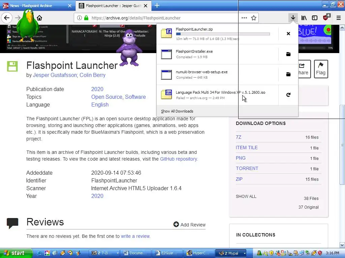
Task: Open Colin Berry author link
Action: 92,75
